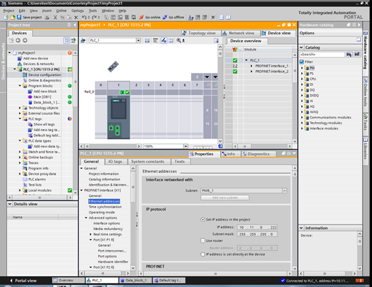Click the go to network view icon
The height and width of the screenshot is (287, 372).
(83, 40)
